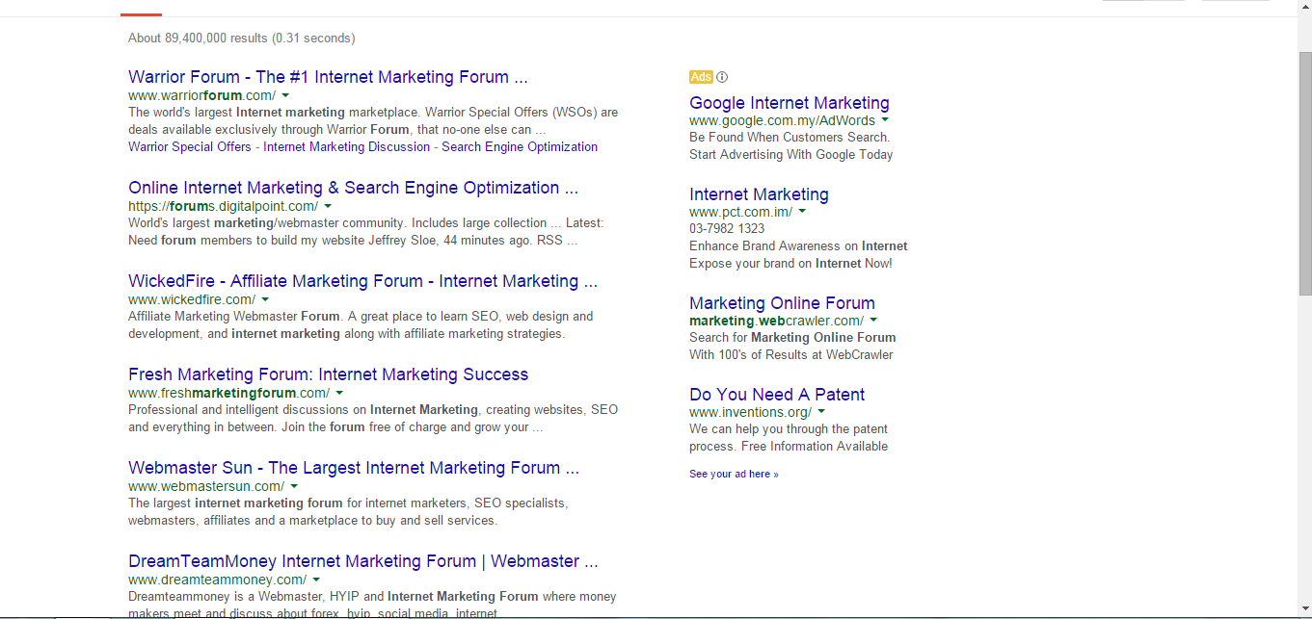
Task: Expand dropdown arrow next to www.pct.com.im
Action: tap(802, 212)
